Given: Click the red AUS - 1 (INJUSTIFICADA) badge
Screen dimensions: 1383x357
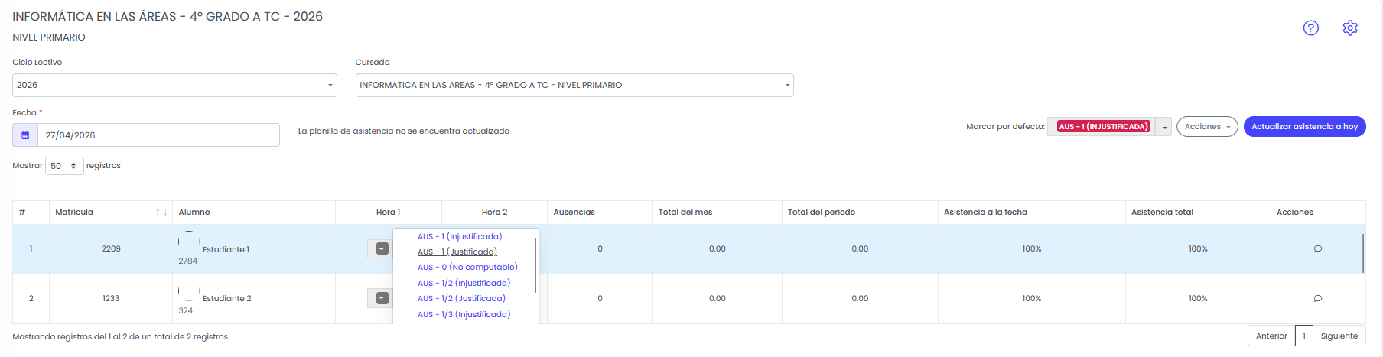Looking at the screenshot, I should (1104, 127).
